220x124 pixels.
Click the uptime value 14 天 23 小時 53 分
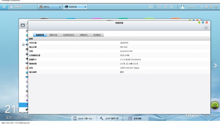click(x=129, y=64)
